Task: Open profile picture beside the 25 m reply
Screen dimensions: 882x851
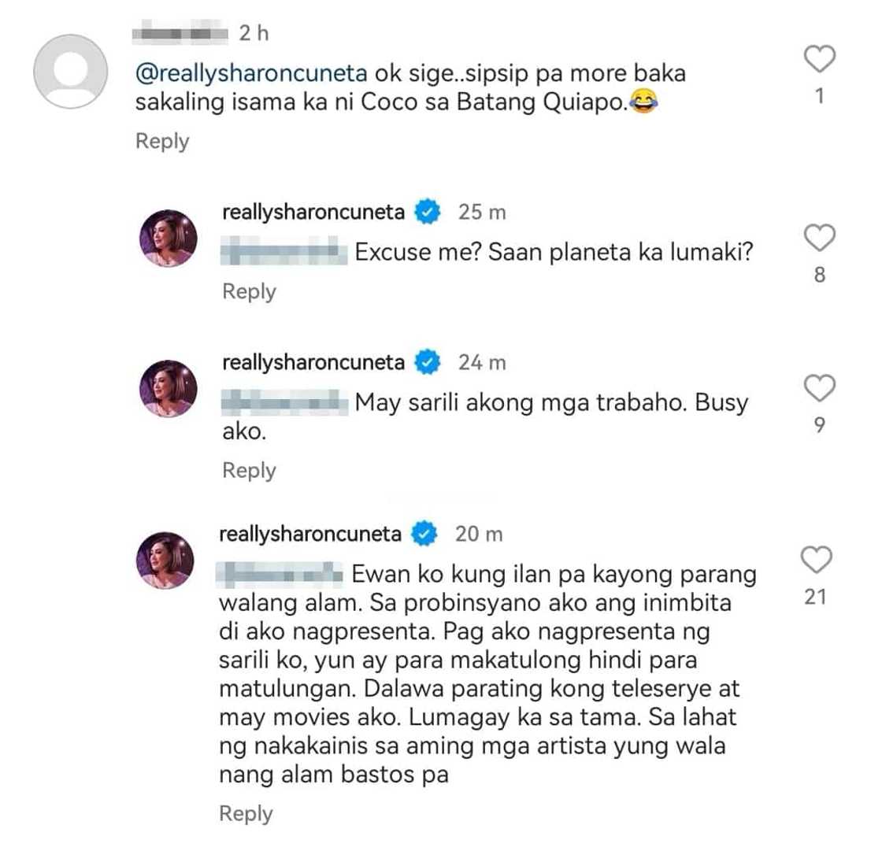Action: tap(169, 238)
